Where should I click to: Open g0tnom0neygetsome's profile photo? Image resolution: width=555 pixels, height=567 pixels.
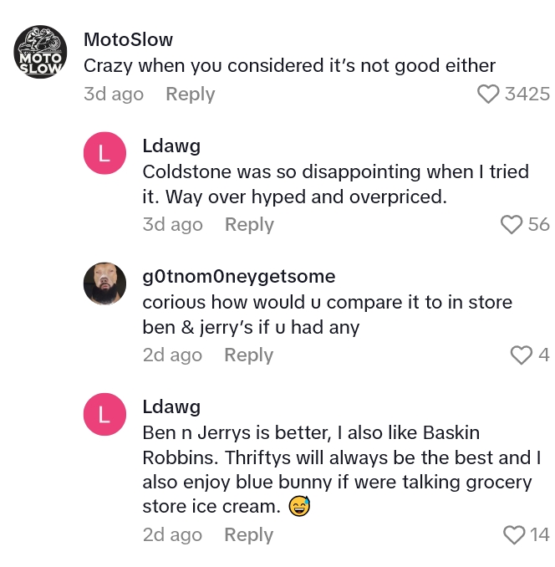tap(104, 284)
